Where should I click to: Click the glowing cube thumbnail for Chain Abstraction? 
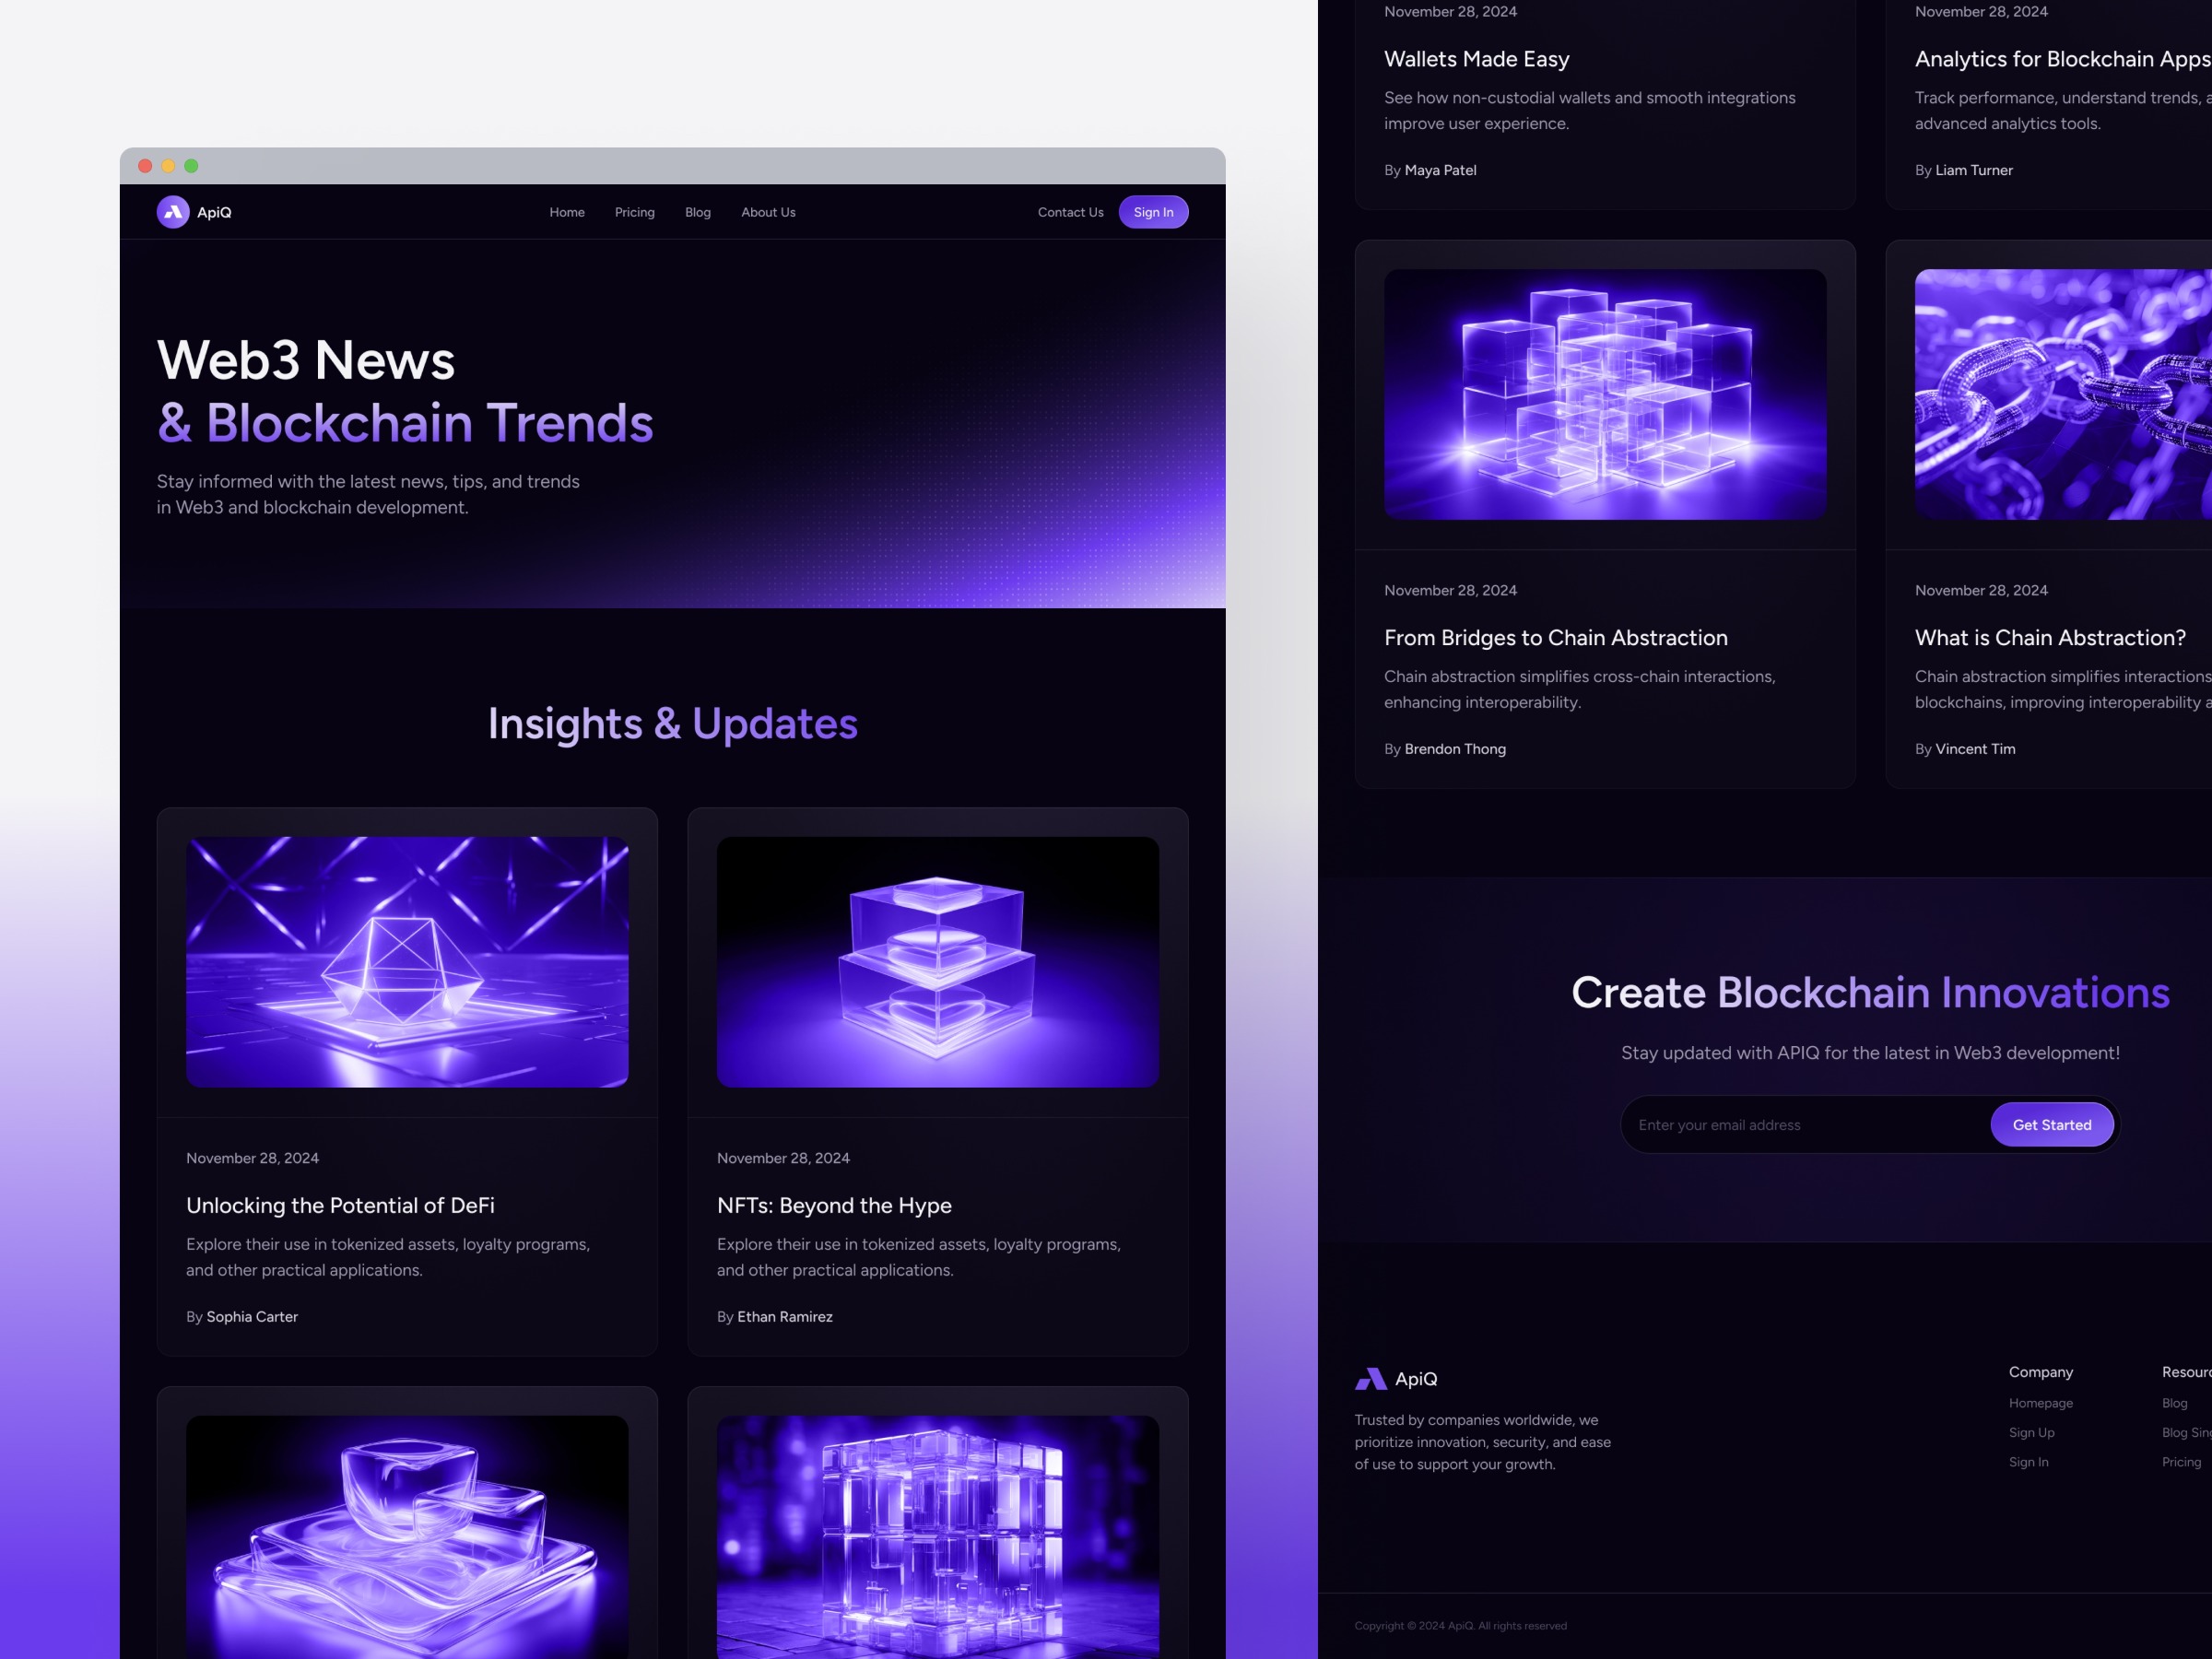[x=1604, y=395]
